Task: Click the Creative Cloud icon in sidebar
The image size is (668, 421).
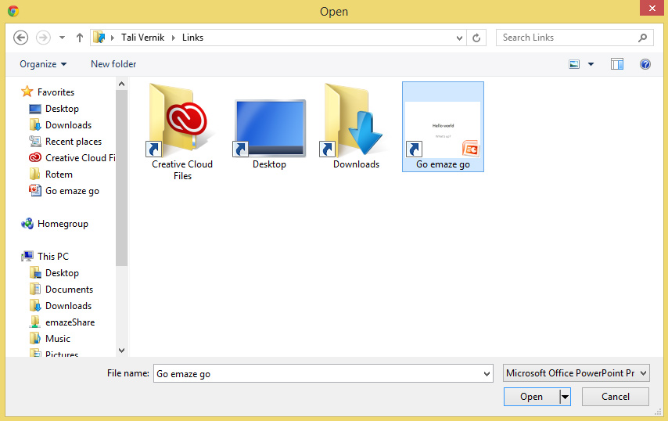Action: click(x=35, y=157)
